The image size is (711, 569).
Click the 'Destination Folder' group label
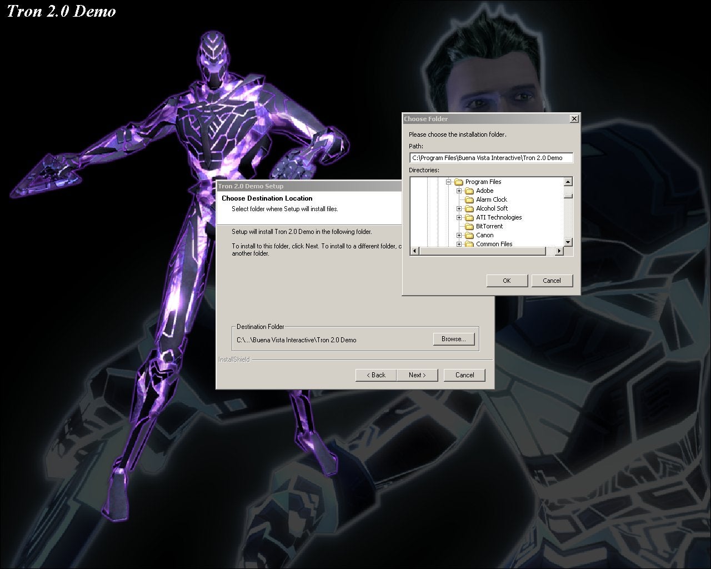point(261,327)
